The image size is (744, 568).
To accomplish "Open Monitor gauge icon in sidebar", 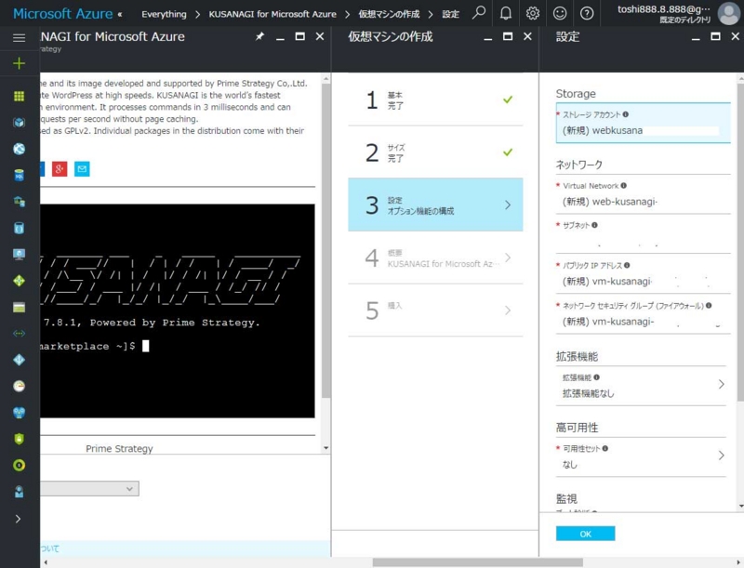I will (x=19, y=386).
